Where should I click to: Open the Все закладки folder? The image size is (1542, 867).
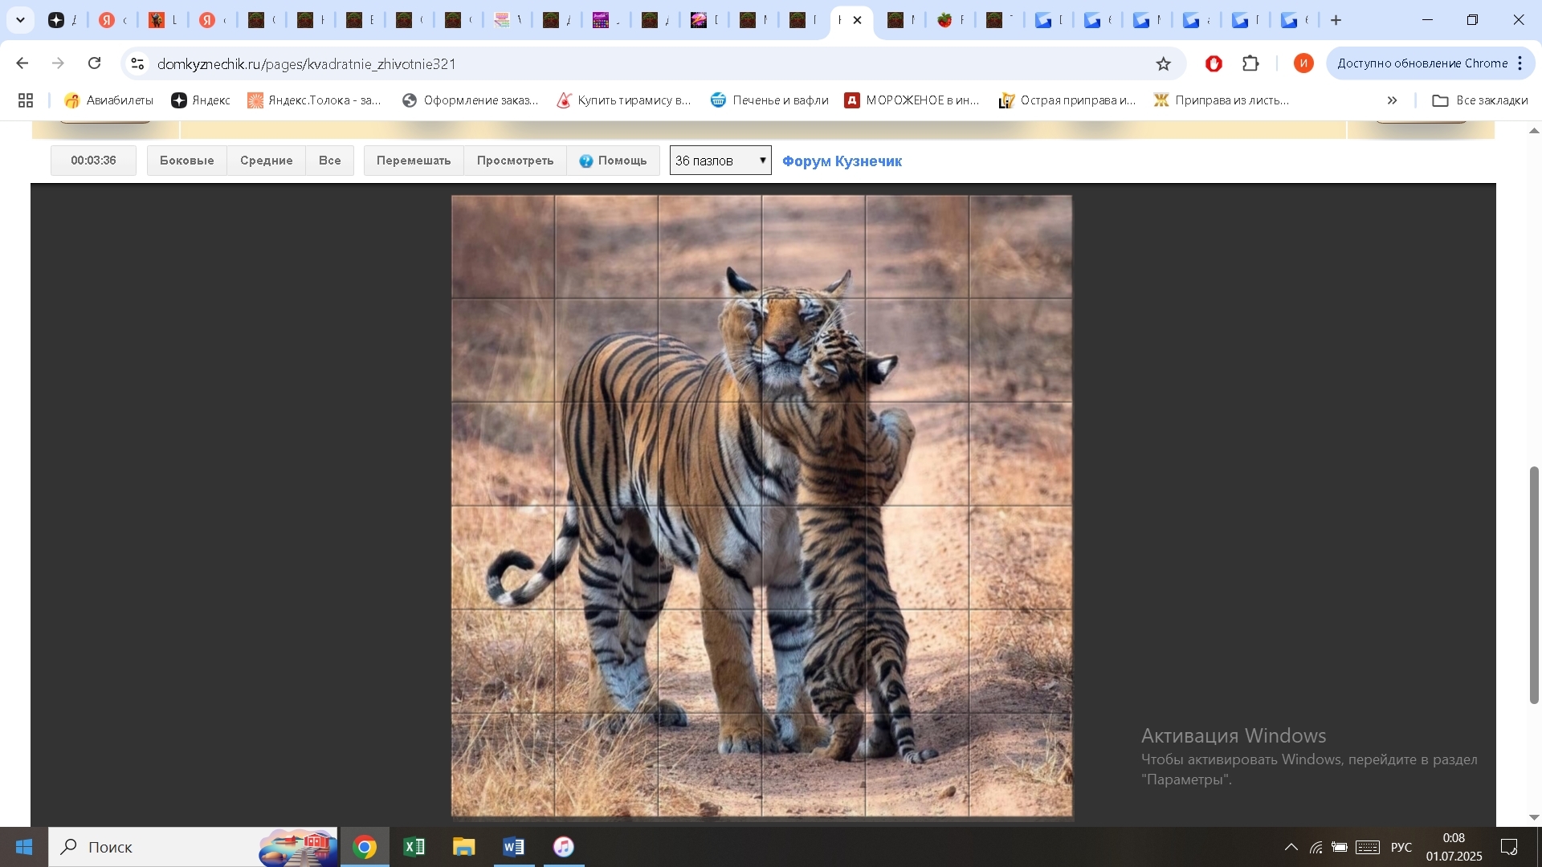1480,100
